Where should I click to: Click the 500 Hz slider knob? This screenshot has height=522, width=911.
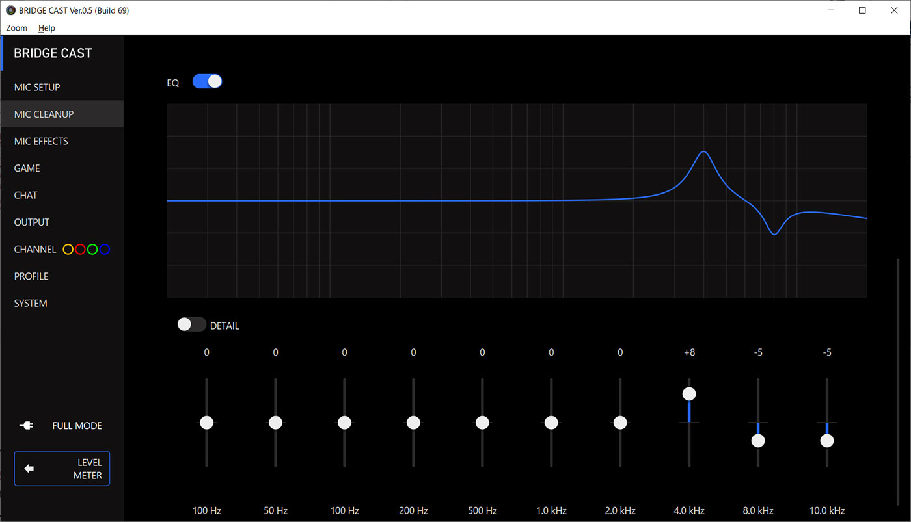click(482, 423)
